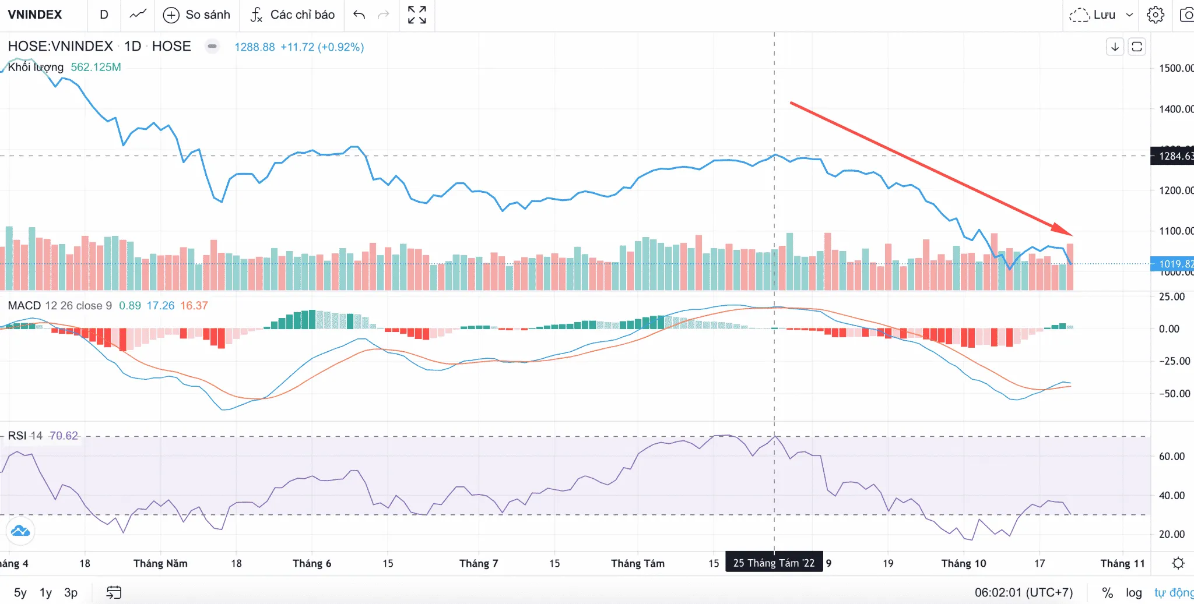Take a chart snapshot with camera icon
The image size is (1194, 604).
point(1186,15)
